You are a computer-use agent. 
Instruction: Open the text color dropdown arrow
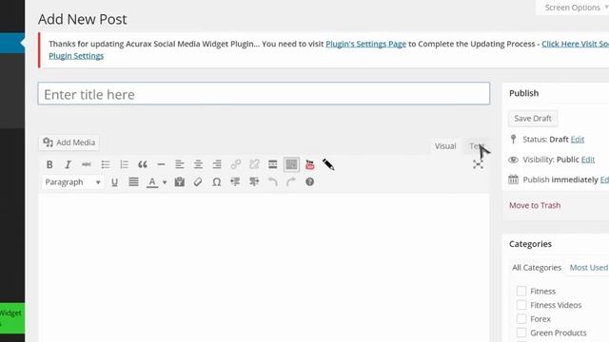(165, 182)
